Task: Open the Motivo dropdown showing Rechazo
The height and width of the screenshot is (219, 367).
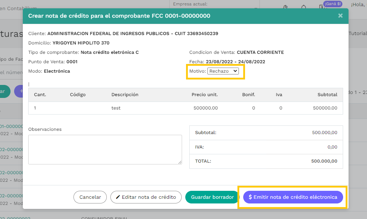Action: pos(223,71)
